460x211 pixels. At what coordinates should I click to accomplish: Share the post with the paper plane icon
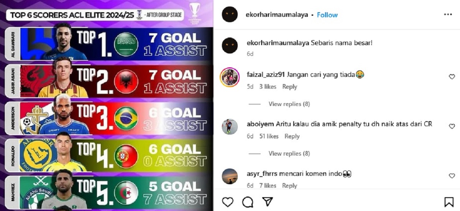pyautogui.click(x=268, y=201)
